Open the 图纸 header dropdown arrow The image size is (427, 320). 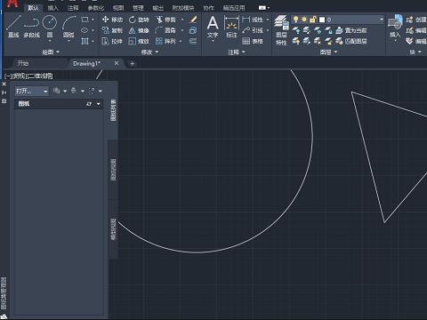click(99, 104)
